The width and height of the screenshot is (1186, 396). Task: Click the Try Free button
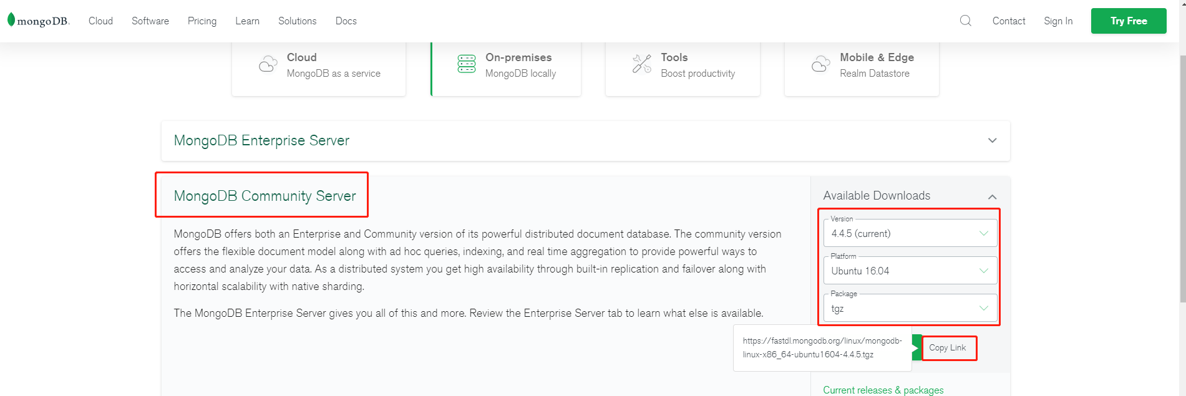tap(1129, 21)
